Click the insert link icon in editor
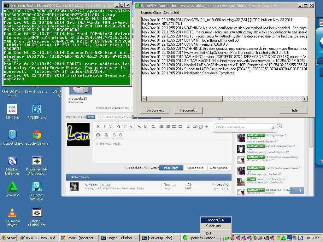 (139, 127)
